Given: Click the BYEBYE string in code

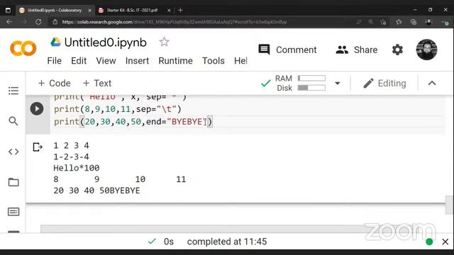Looking at the screenshot, I should point(187,122).
